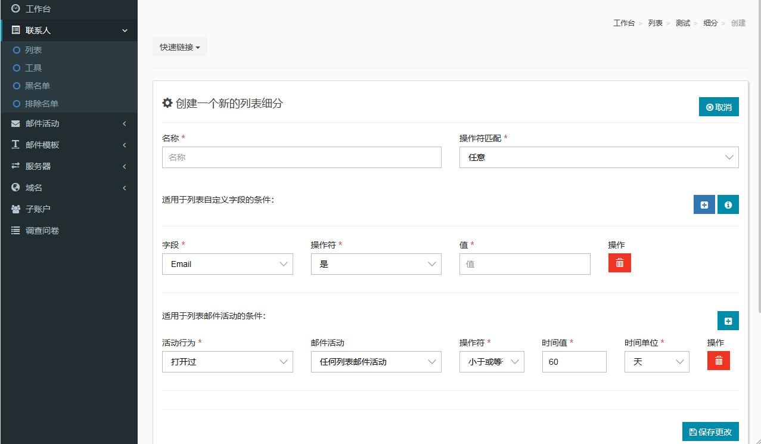This screenshot has height=444, width=761.
Task: Open the 时间单位 dropdown showing 天
Action: [657, 362]
